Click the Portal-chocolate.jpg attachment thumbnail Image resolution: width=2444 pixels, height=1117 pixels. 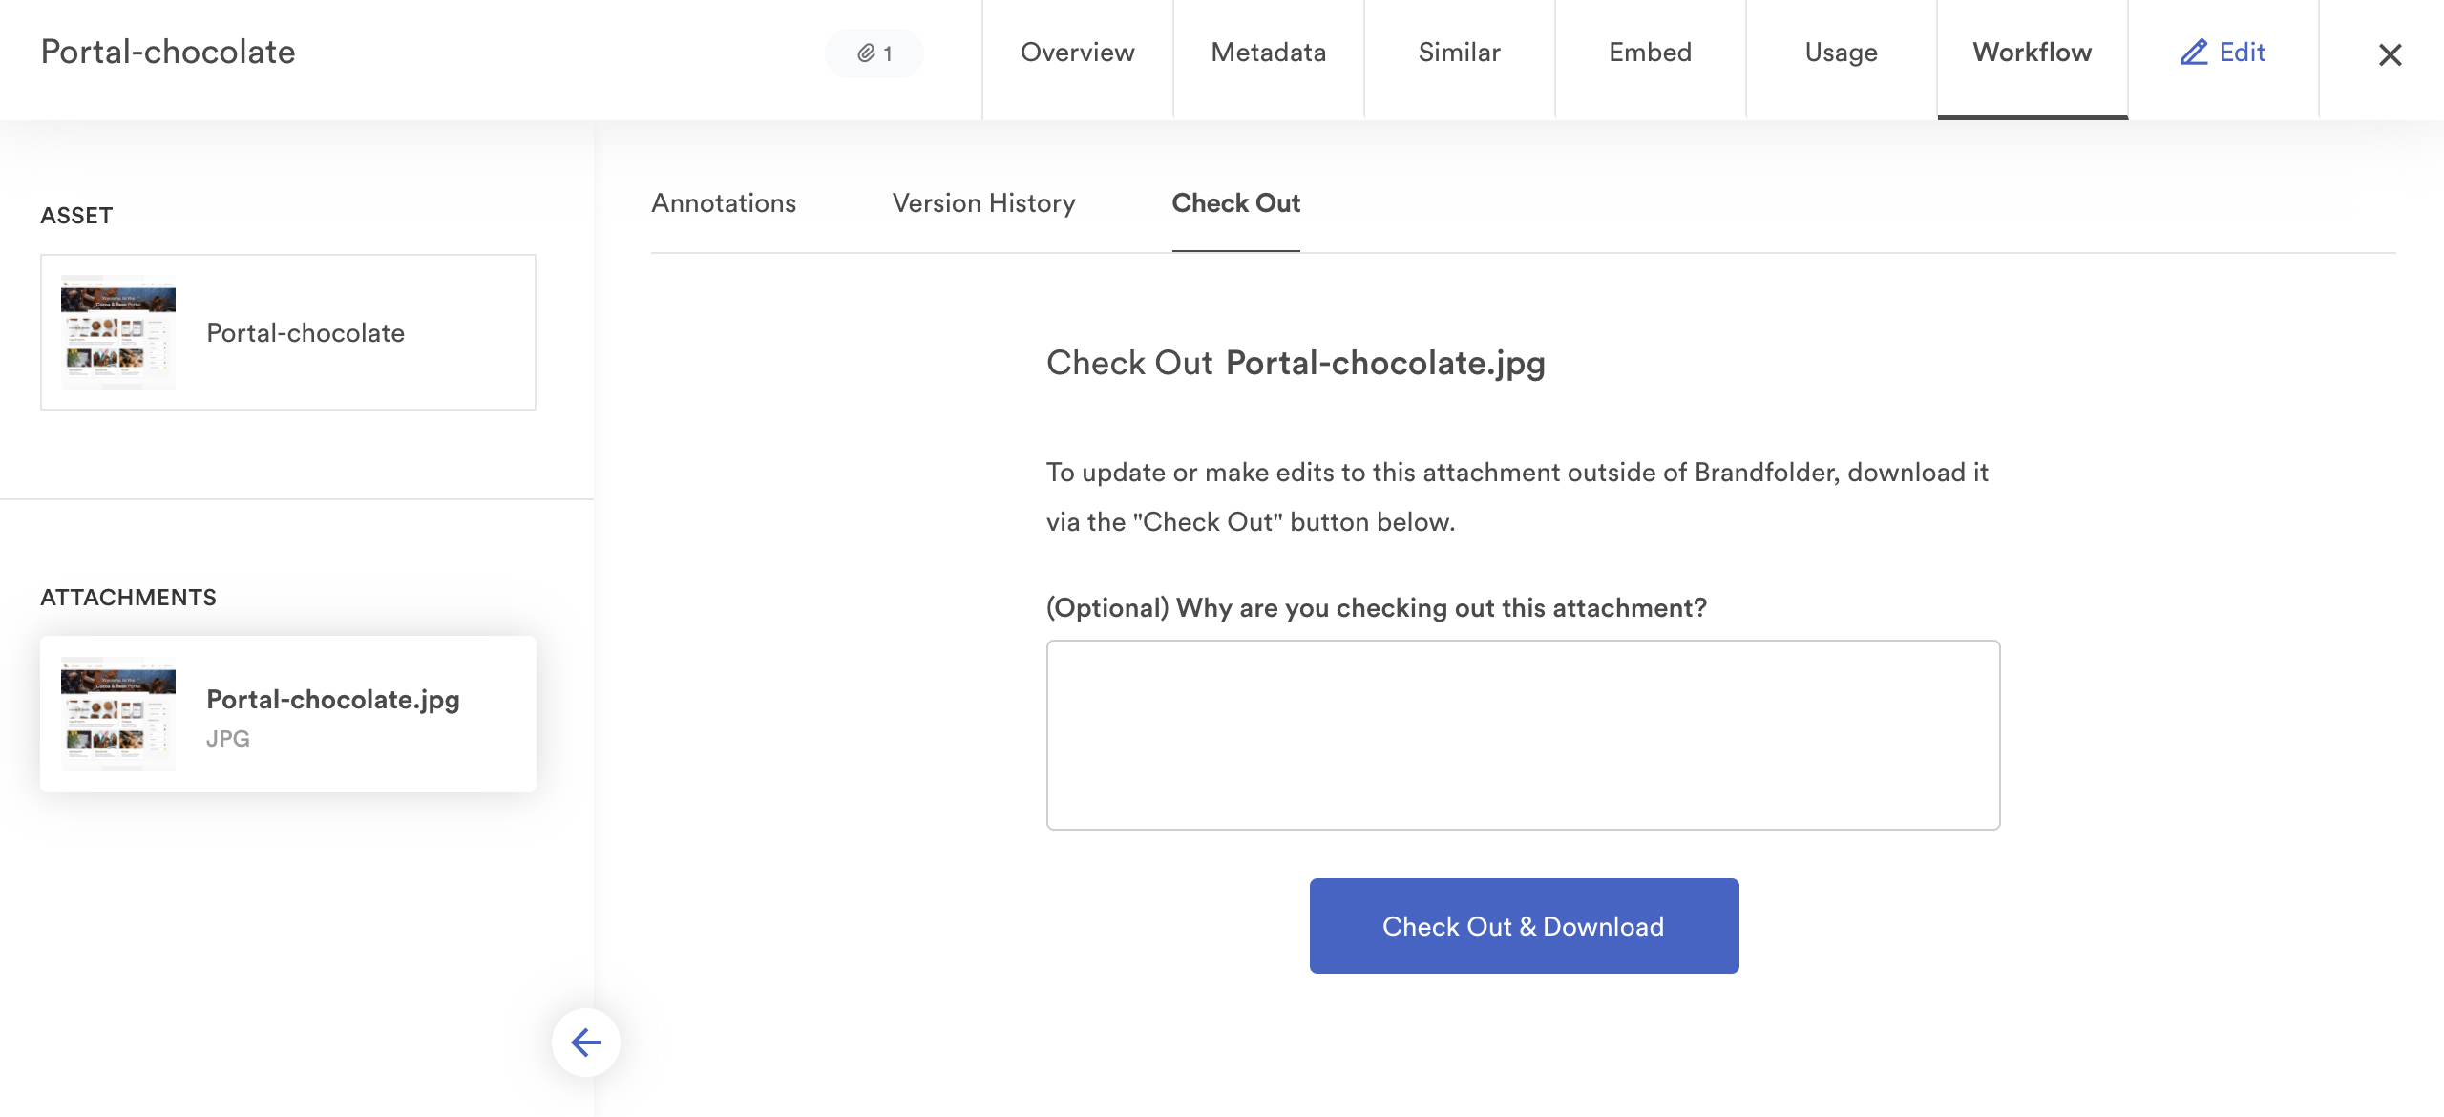coord(118,714)
